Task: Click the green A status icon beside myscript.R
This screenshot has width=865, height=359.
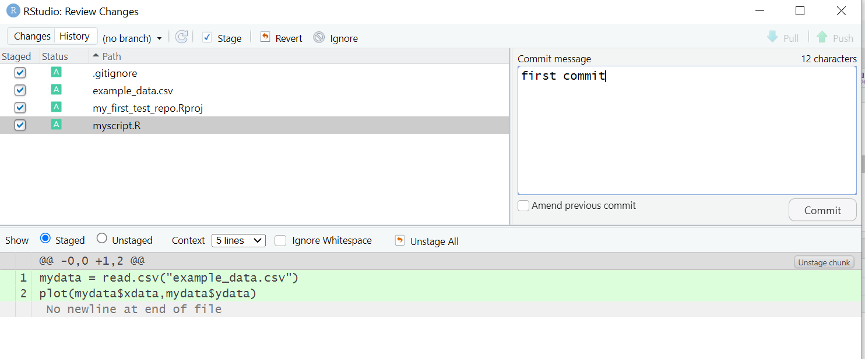Action: tap(56, 125)
